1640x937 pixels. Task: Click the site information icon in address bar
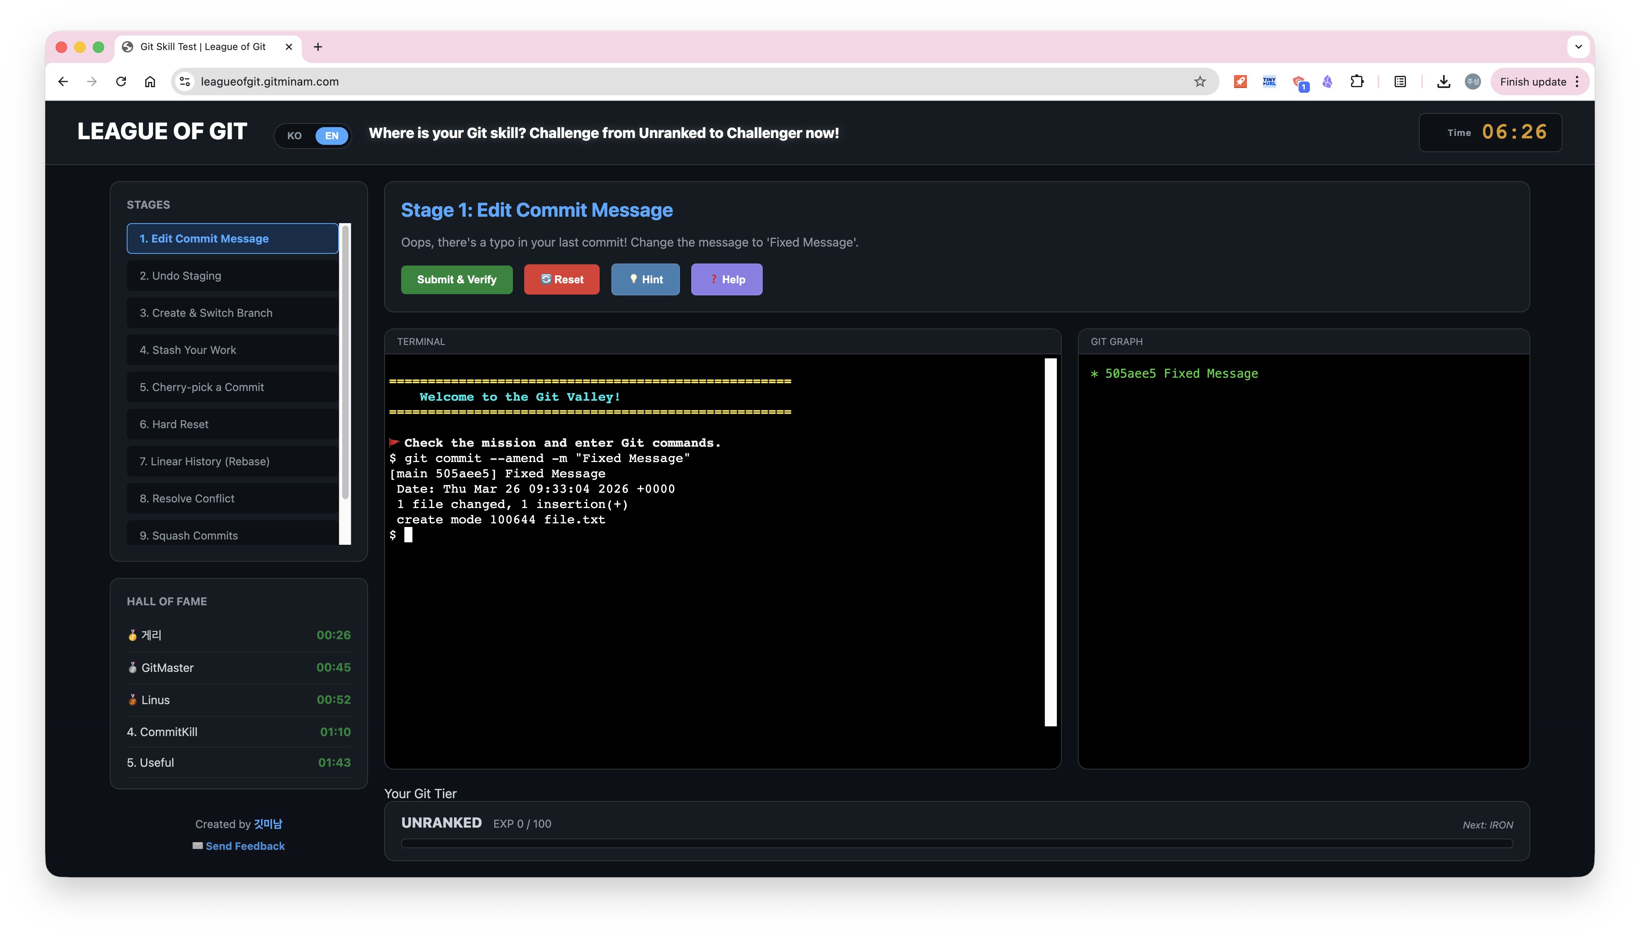[185, 82]
